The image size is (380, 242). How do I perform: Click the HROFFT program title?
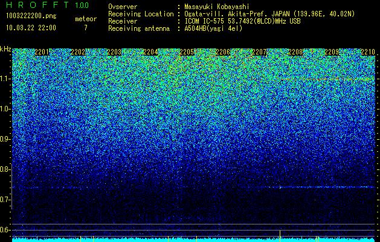[x=37, y=5]
